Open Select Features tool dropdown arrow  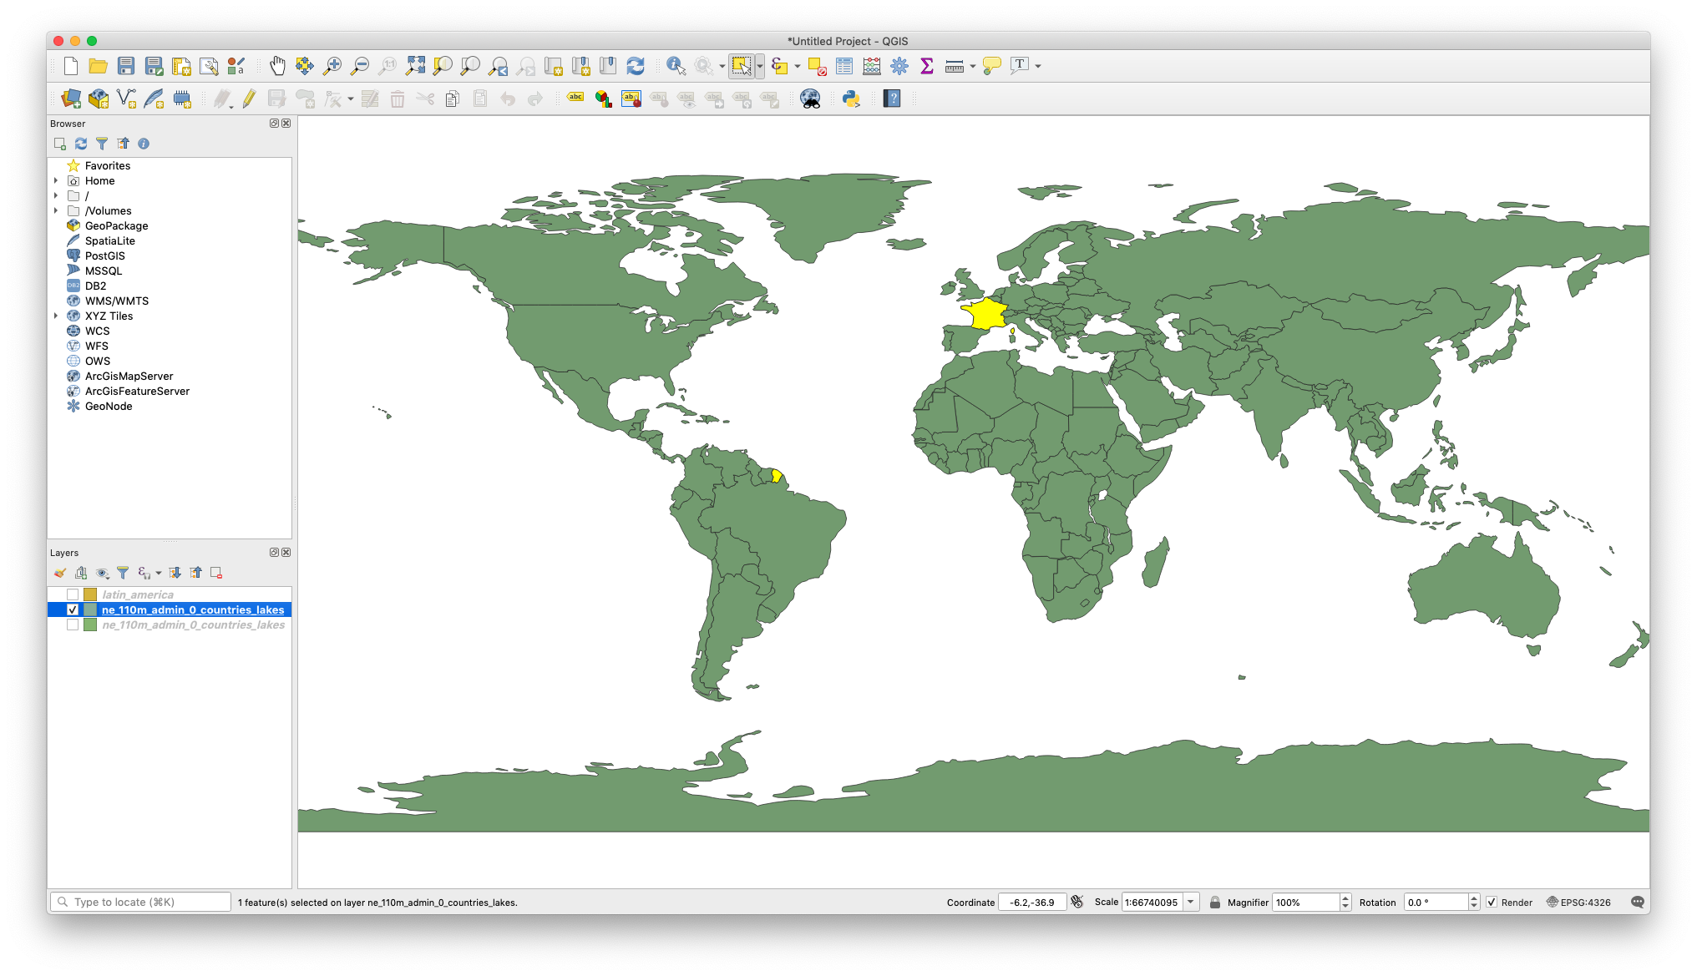(759, 66)
